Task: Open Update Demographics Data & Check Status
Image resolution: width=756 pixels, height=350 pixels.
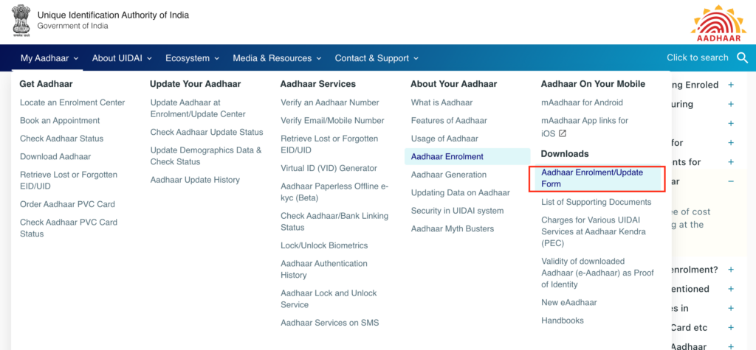Action: pos(206,156)
